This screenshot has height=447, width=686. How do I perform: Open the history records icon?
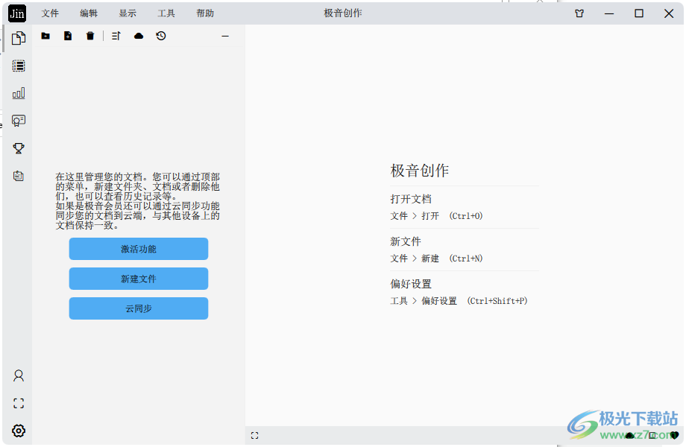coord(161,36)
